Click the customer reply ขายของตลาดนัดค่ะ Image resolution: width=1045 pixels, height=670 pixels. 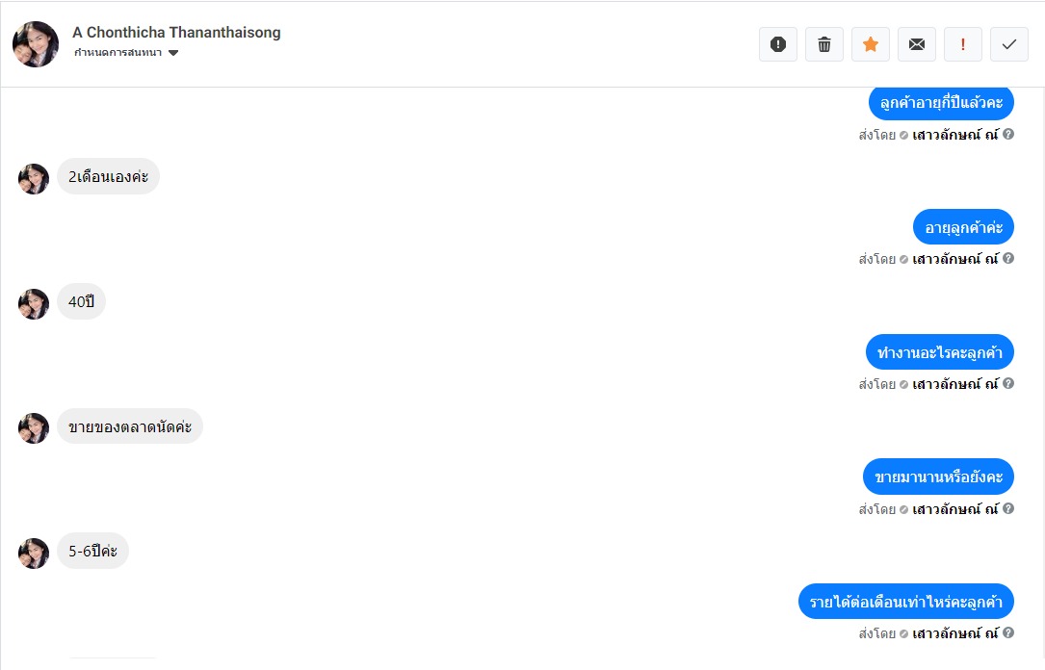pyautogui.click(x=130, y=427)
